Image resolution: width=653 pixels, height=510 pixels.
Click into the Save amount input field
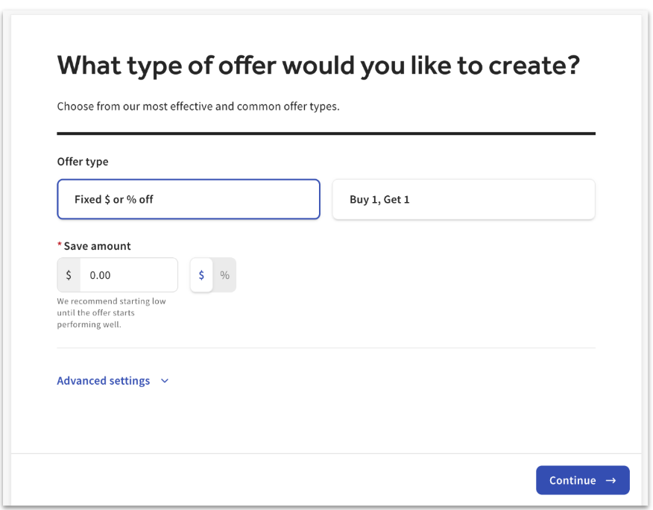click(x=128, y=275)
